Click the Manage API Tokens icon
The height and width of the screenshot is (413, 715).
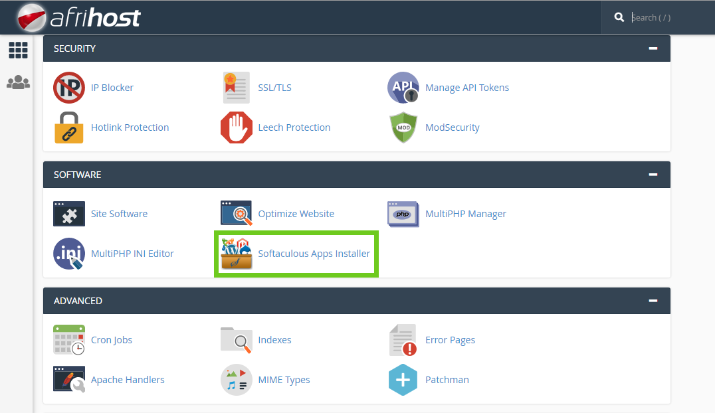[403, 88]
